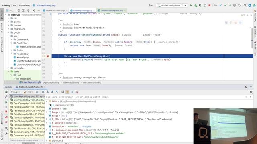This screenshot has height=144, width=257.
Task: Select opened file target icon in Project panel
Action: click(x=19, y=10)
